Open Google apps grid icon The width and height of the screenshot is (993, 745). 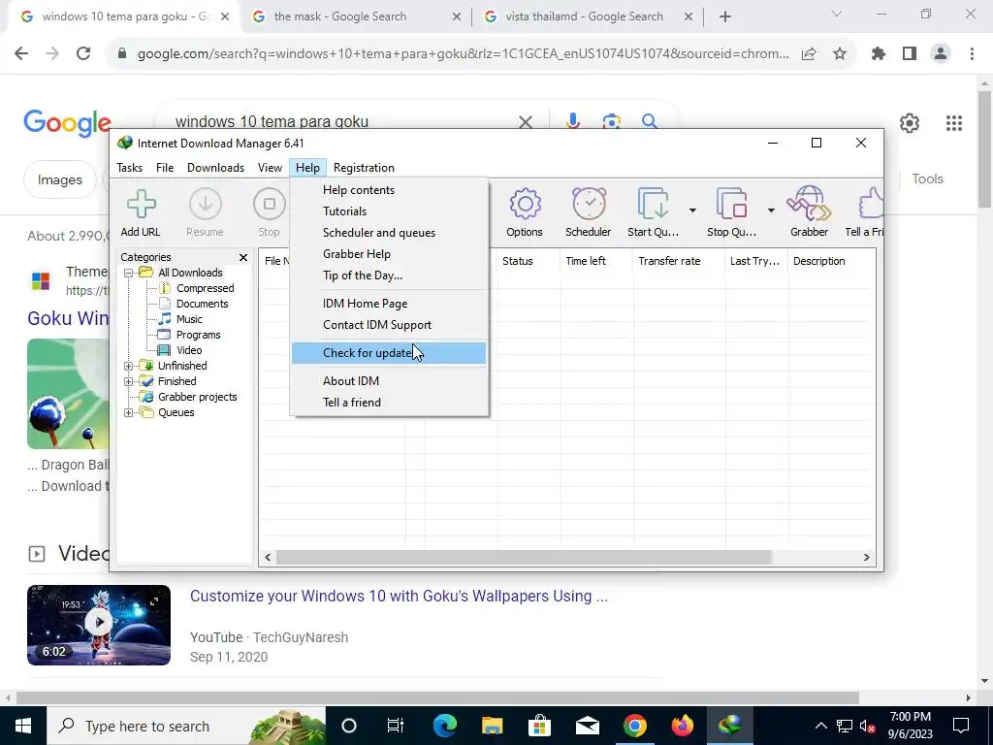pyautogui.click(x=954, y=123)
